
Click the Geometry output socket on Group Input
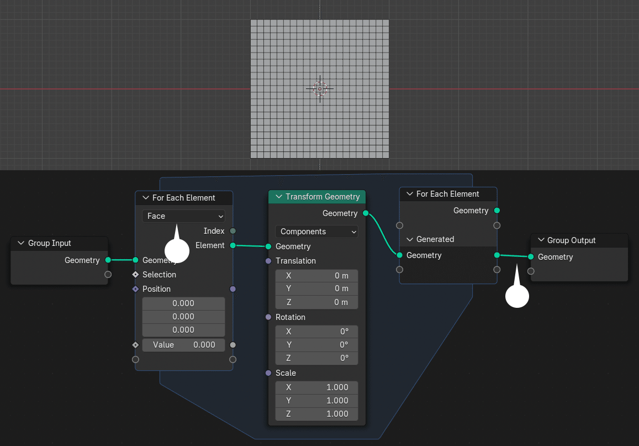click(108, 260)
